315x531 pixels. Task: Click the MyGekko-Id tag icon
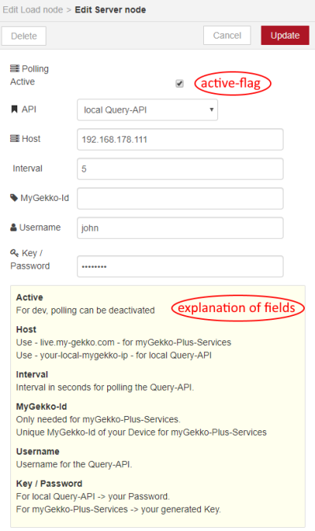[14, 198]
